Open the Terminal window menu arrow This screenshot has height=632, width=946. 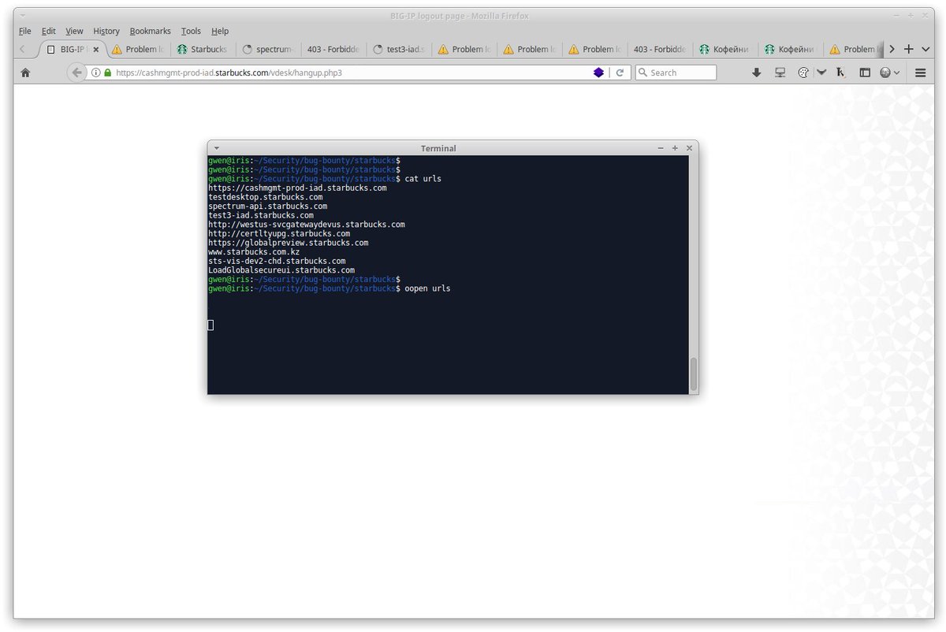coord(217,148)
